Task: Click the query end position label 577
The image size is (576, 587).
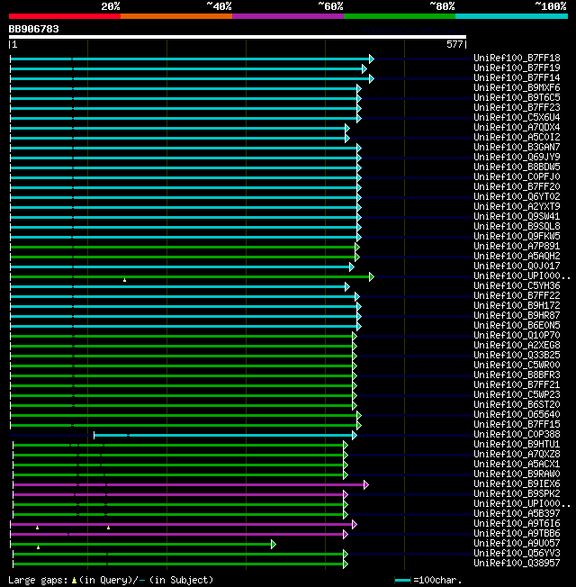Action: tap(454, 44)
